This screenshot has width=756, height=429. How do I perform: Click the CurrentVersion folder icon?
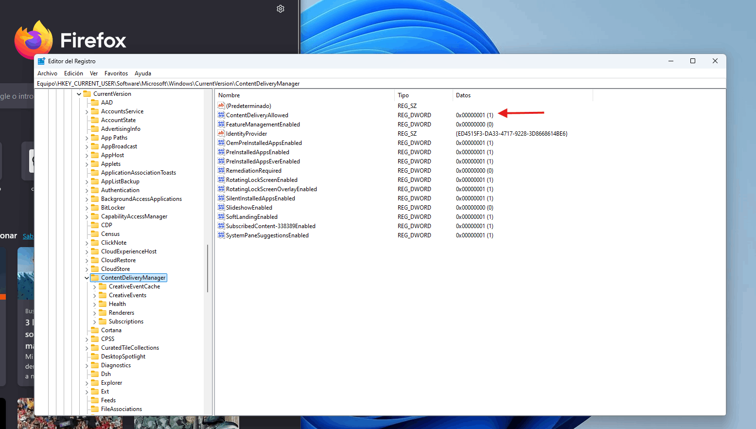click(x=87, y=94)
